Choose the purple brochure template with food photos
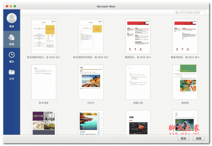 [x=44, y=122]
